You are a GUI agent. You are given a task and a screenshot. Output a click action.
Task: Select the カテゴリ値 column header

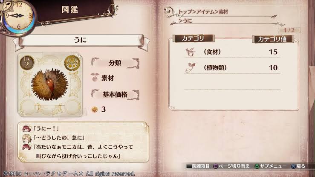273,39
